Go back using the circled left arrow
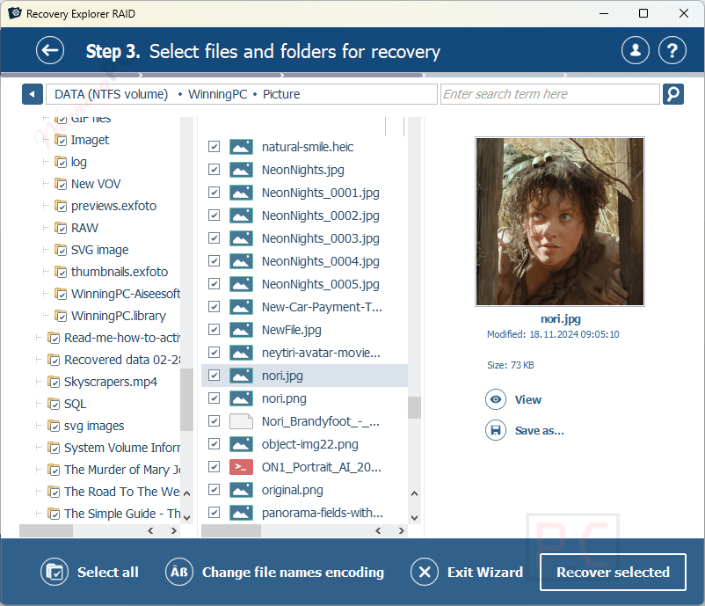 point(50,50)
